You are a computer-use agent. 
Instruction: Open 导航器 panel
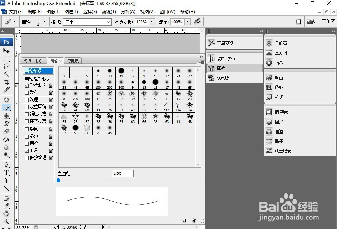pyautogui.click(x=300, y=43)
